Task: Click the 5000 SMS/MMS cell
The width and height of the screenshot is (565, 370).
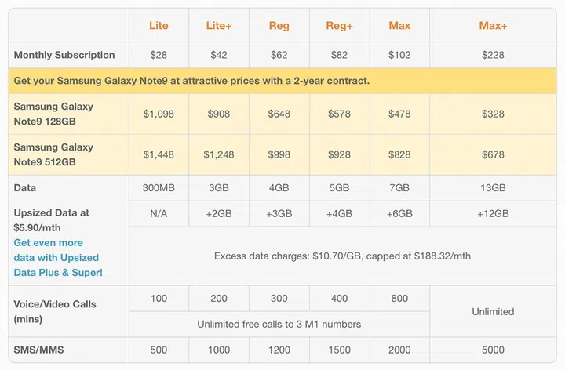Action: (493, 350)
